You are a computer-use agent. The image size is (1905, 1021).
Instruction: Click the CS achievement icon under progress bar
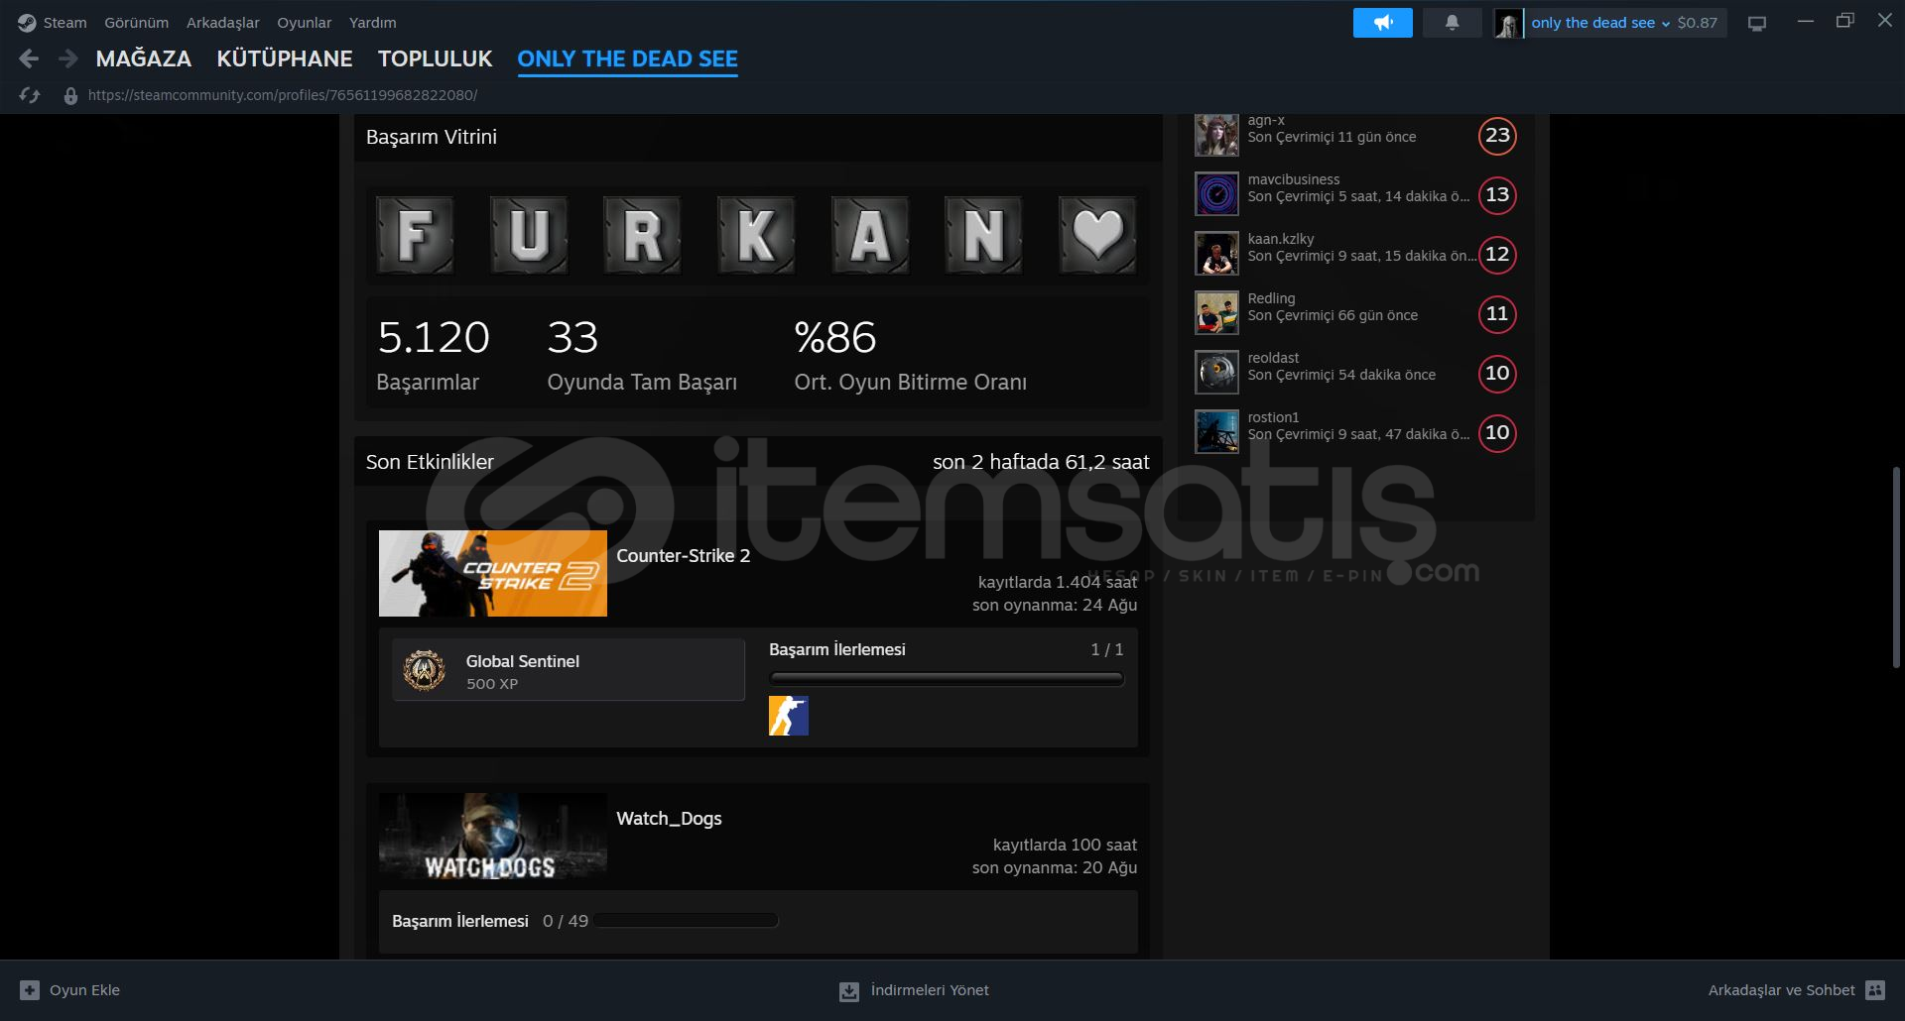tap(789, 716)
